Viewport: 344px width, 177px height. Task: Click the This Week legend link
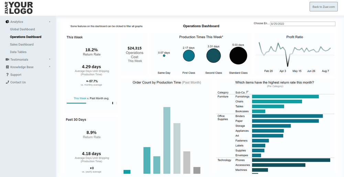pos(80,98)
